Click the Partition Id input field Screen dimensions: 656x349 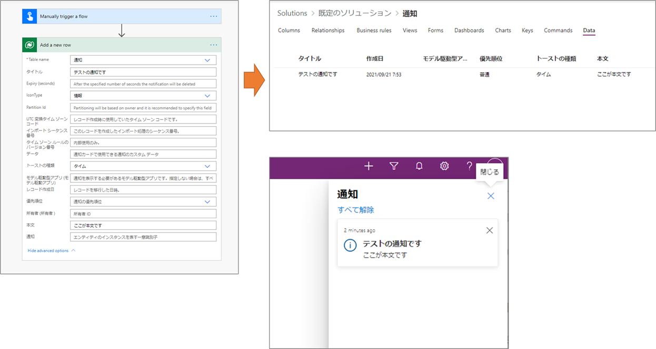pos(143,107)
